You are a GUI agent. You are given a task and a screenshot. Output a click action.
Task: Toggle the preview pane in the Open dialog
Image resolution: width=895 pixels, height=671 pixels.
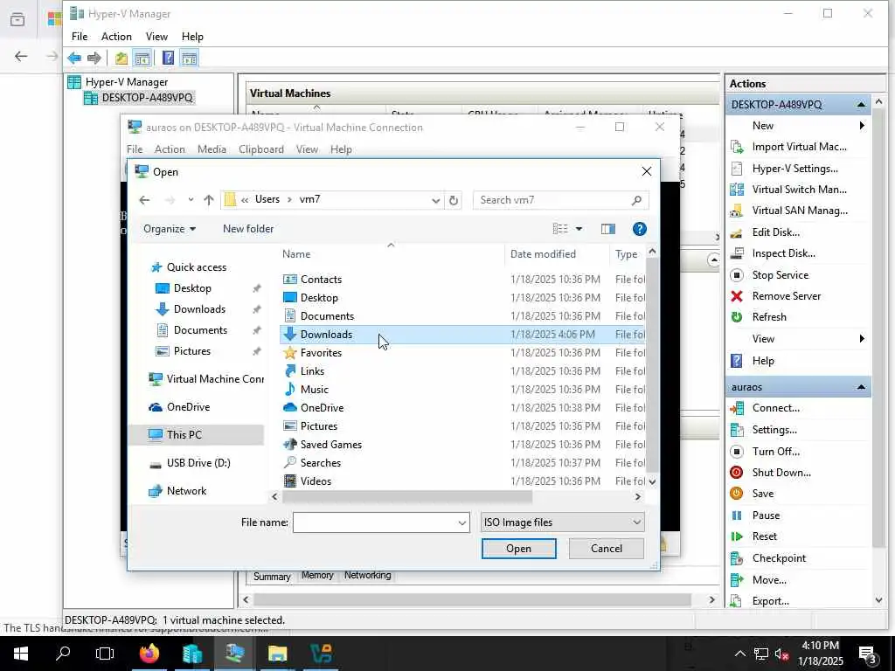(608, 229)
